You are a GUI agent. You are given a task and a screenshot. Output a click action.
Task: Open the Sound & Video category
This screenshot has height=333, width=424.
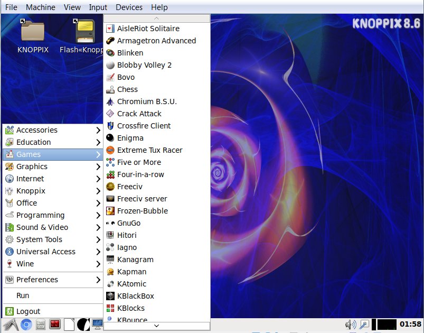[53, 227]
